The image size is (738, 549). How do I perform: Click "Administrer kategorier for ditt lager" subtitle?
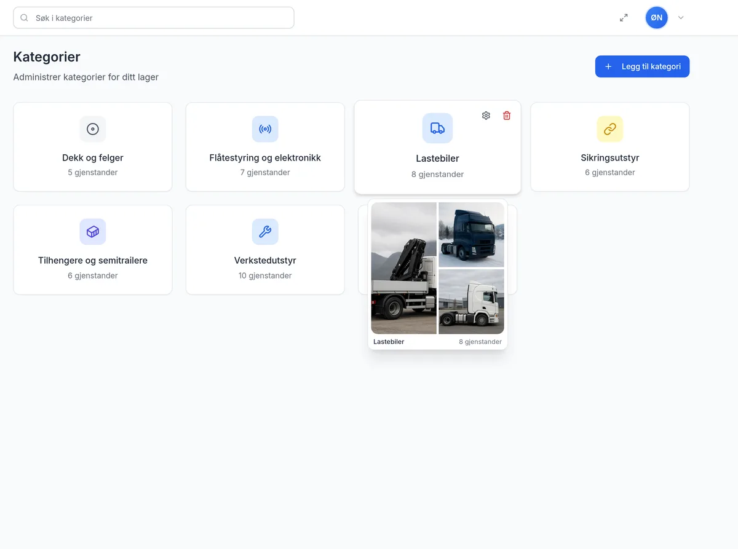click(86, 77)
